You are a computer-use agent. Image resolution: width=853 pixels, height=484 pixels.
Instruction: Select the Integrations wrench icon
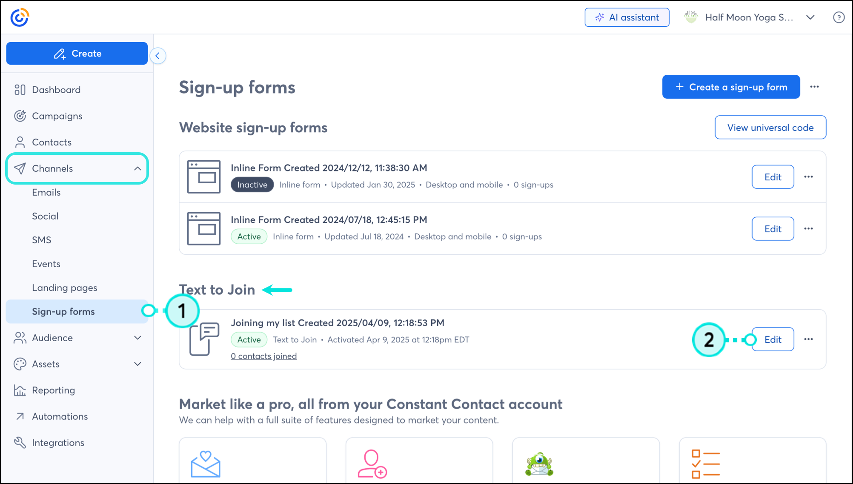tap(20, 442)
